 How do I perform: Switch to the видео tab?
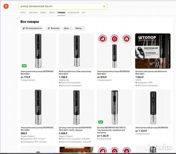pos(43,13)
